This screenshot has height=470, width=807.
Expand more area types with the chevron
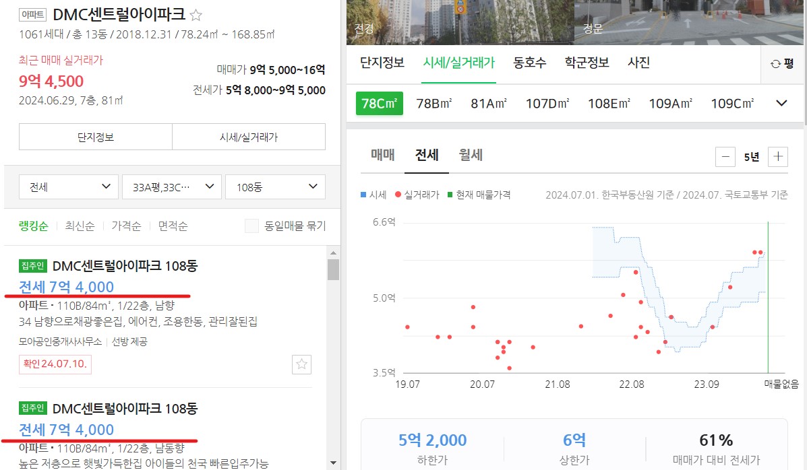pos(781,103)
